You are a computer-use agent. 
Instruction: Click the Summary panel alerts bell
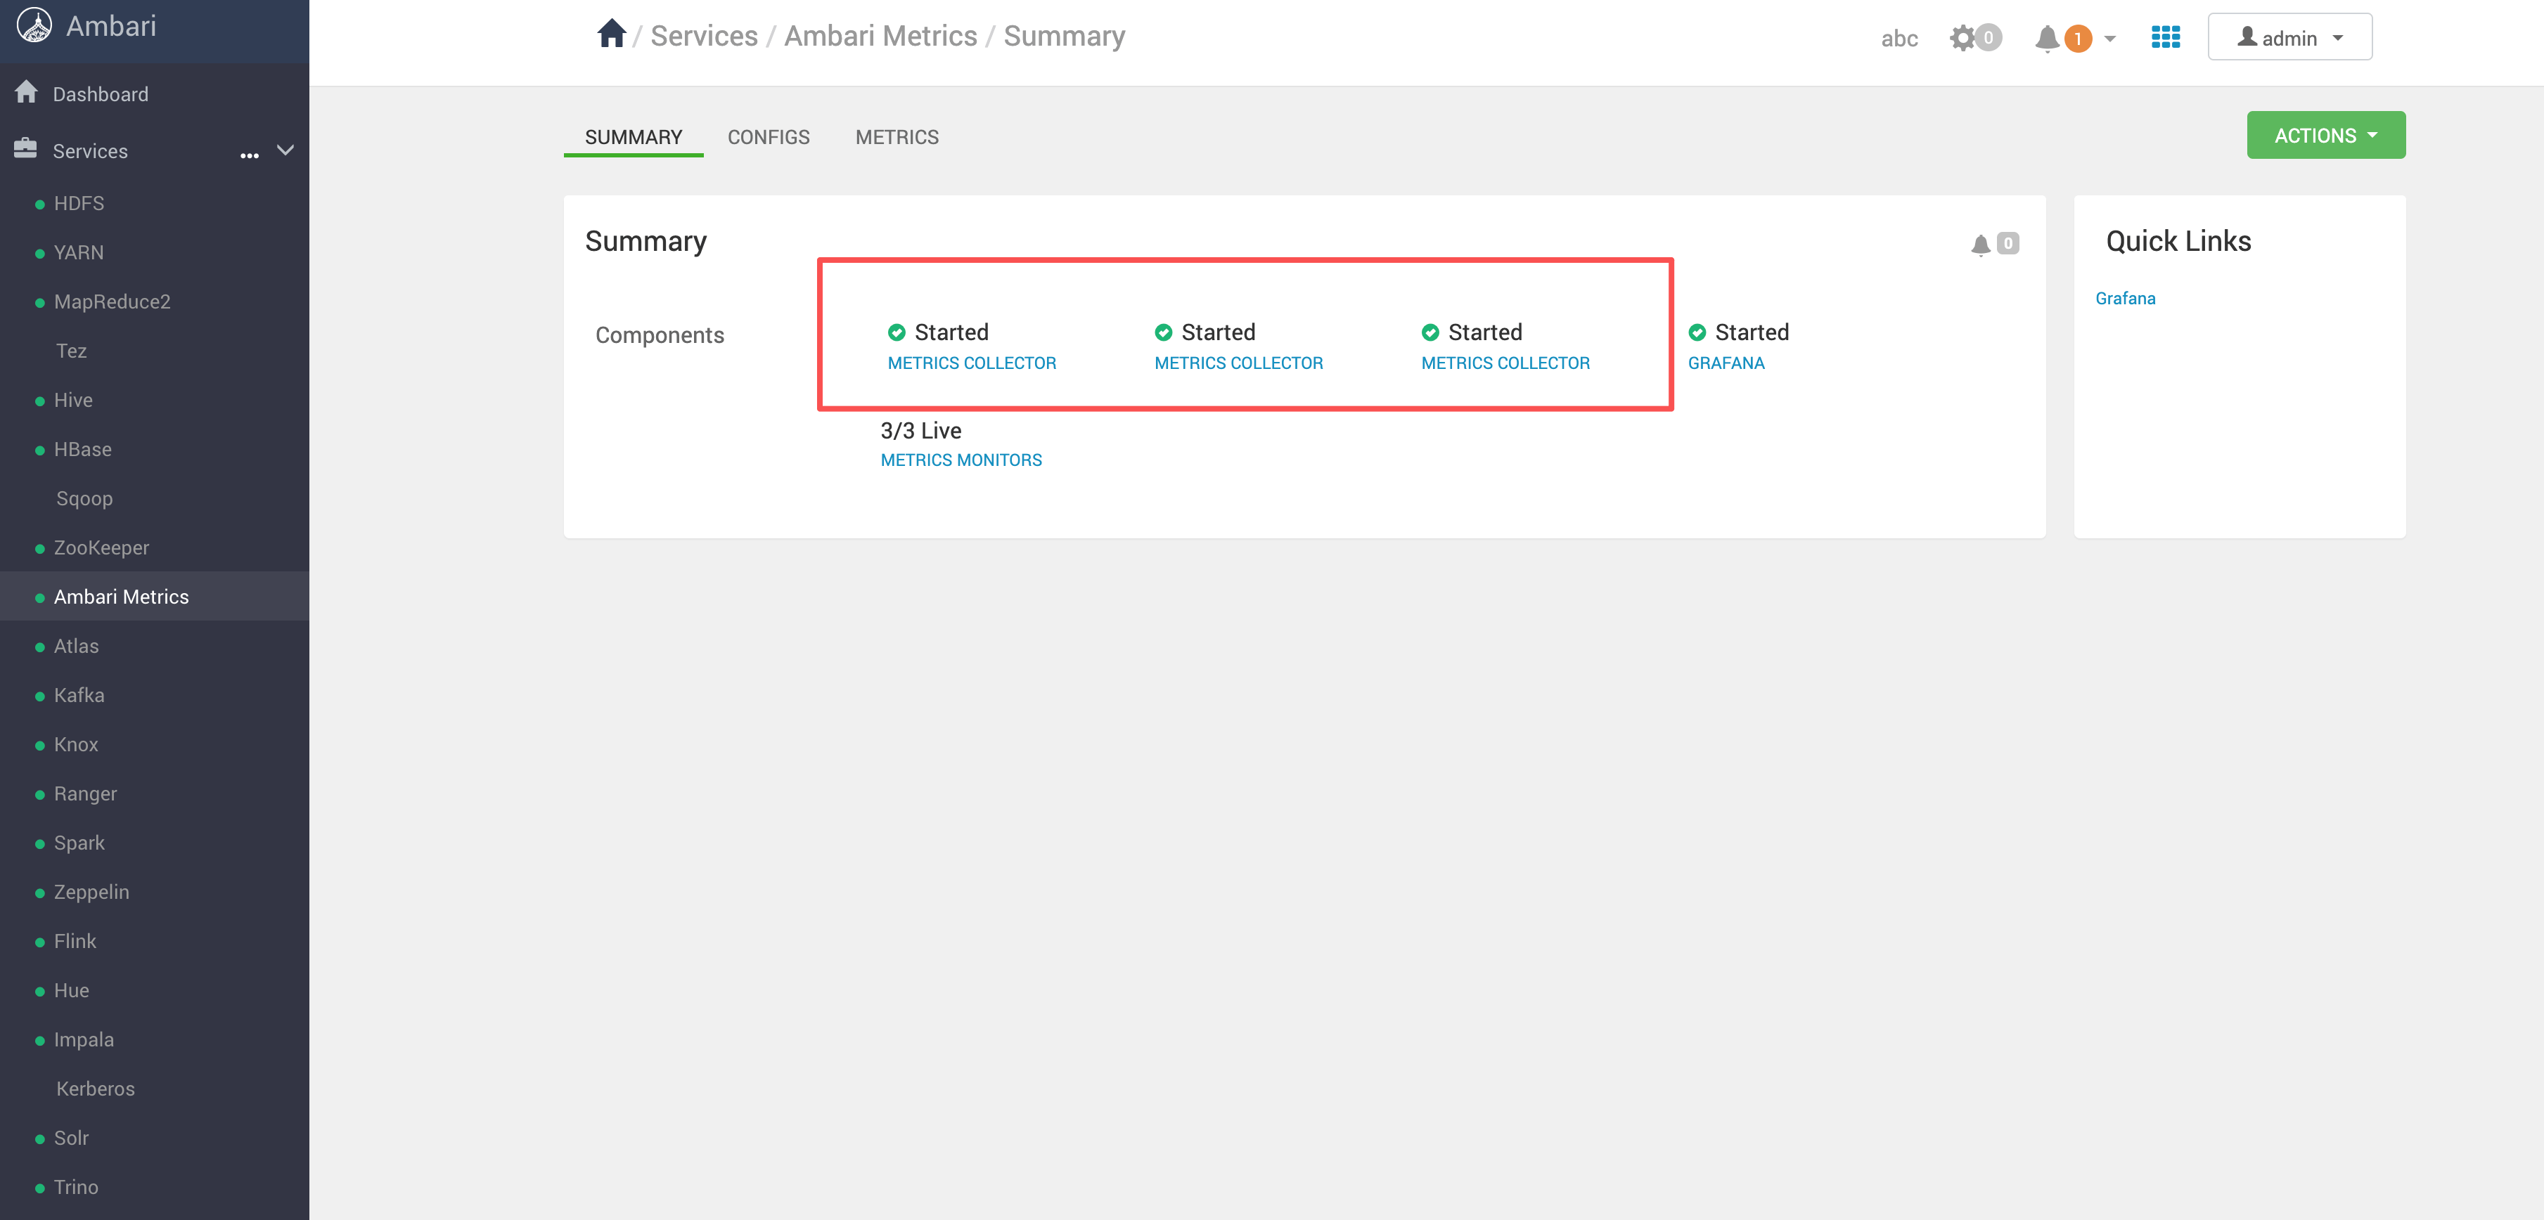click(x=1980, y=244)
